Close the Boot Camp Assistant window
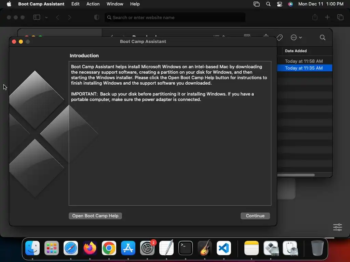This screenshot has height=262, width=350. pyautogui.click(x=14, y=42)
